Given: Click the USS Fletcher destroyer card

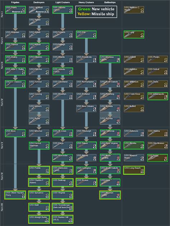Looking at the screenshot, I should [39, 72].
